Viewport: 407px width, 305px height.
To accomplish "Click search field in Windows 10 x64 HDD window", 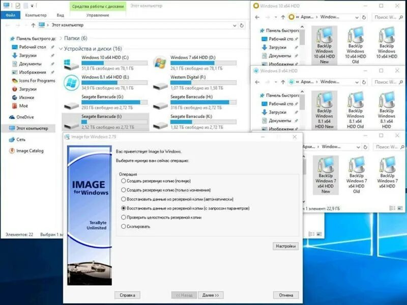I will tap(388, 17).
